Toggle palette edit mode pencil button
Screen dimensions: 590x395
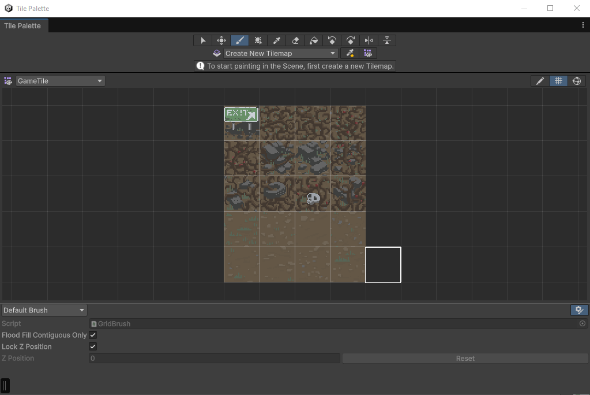point(540,81)
